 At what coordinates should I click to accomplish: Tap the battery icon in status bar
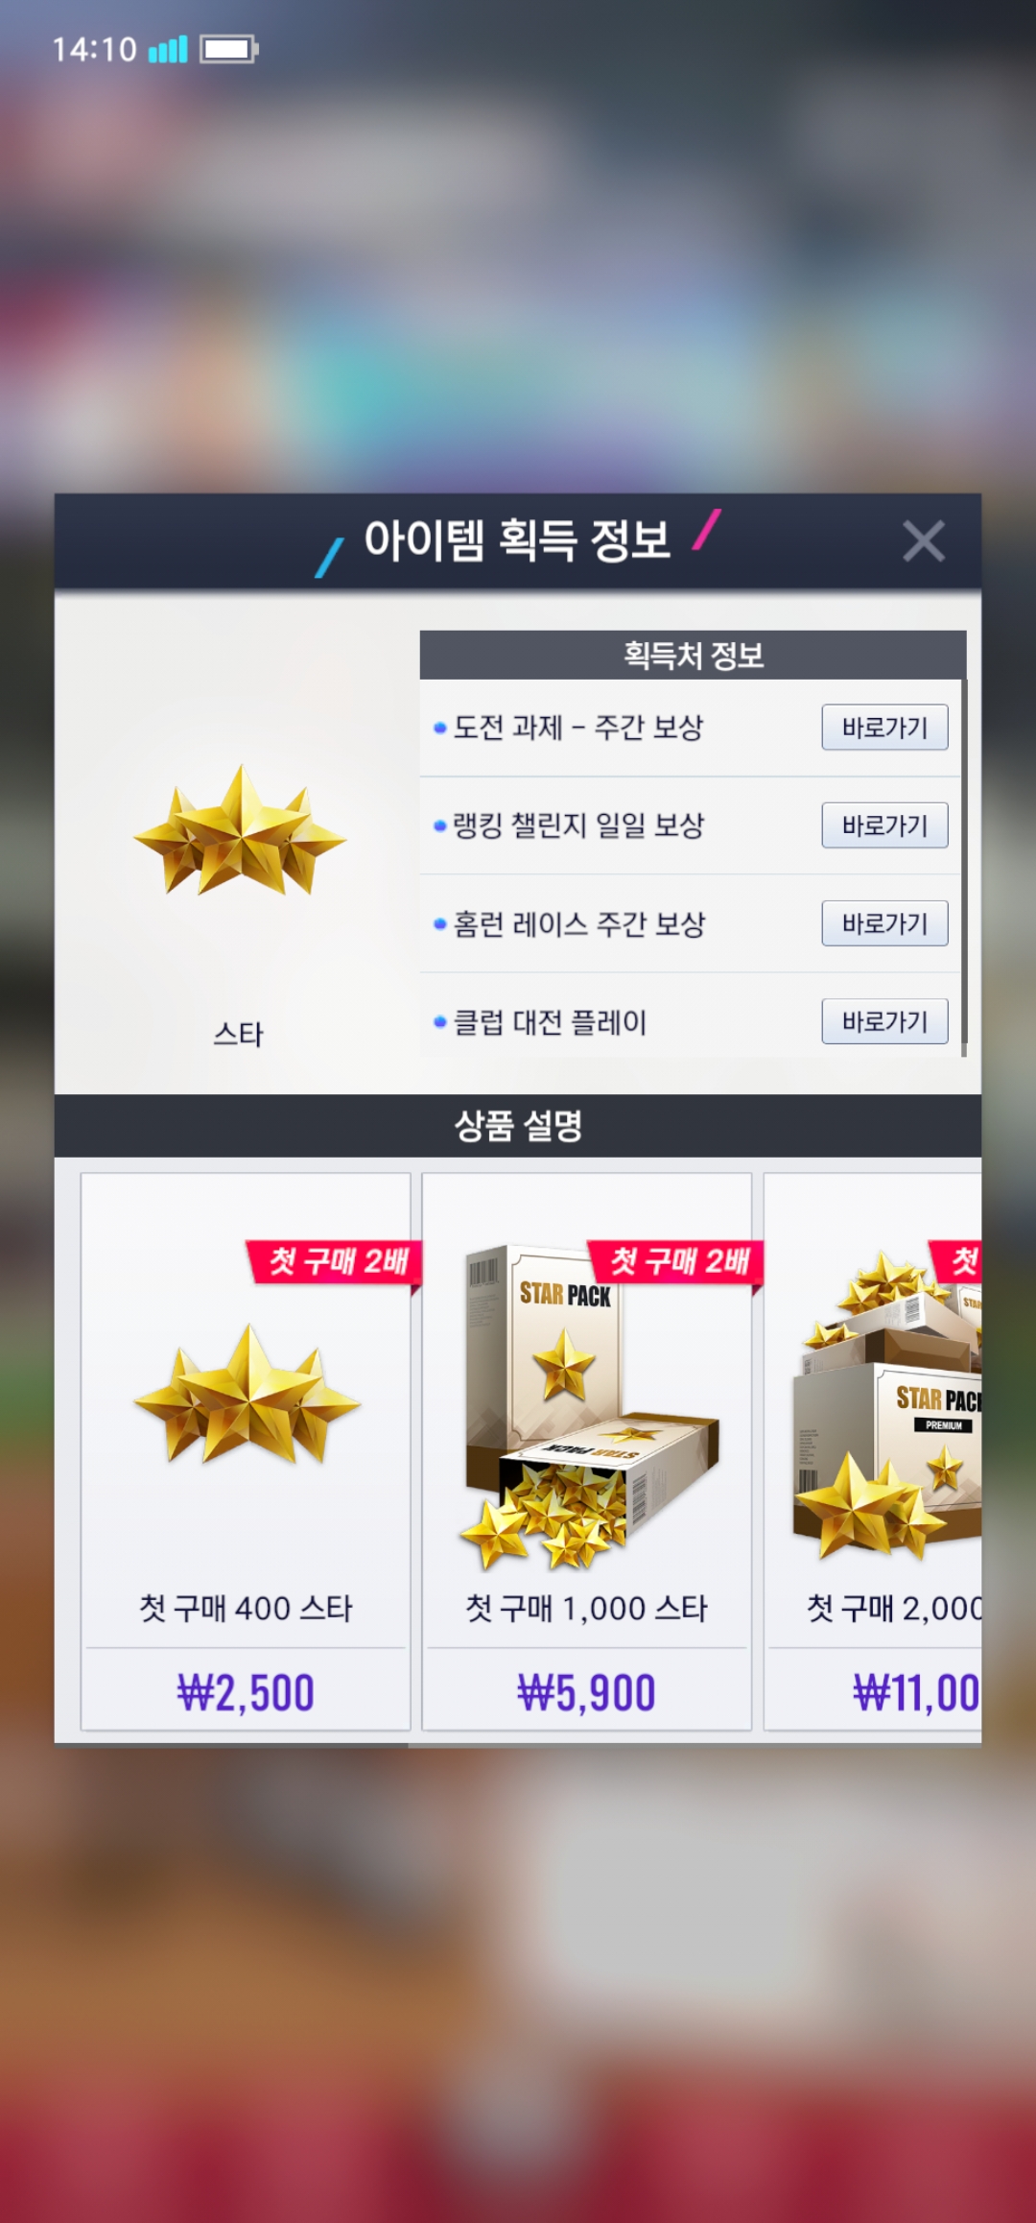click(x=228, y=49)
